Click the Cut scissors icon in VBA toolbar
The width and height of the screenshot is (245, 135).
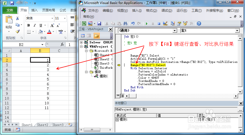coord(107,24)
